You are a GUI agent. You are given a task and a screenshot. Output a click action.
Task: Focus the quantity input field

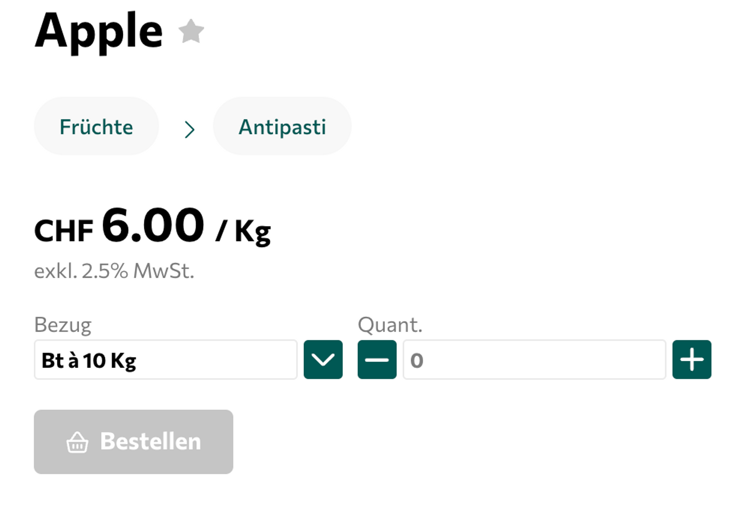(534, 360)
